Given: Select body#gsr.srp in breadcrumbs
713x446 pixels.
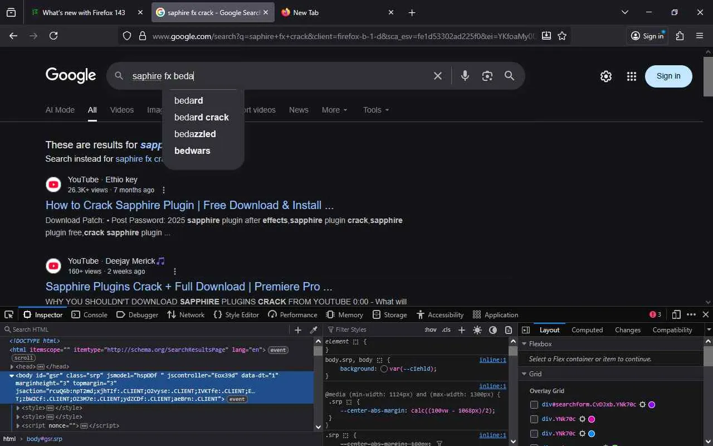Looking at the screenshot, I should [x=45, y=439].
